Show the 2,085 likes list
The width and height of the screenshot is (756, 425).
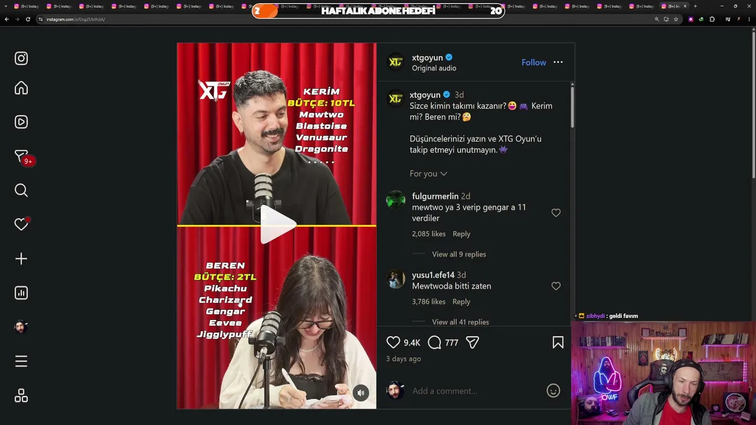click(429, 234)
